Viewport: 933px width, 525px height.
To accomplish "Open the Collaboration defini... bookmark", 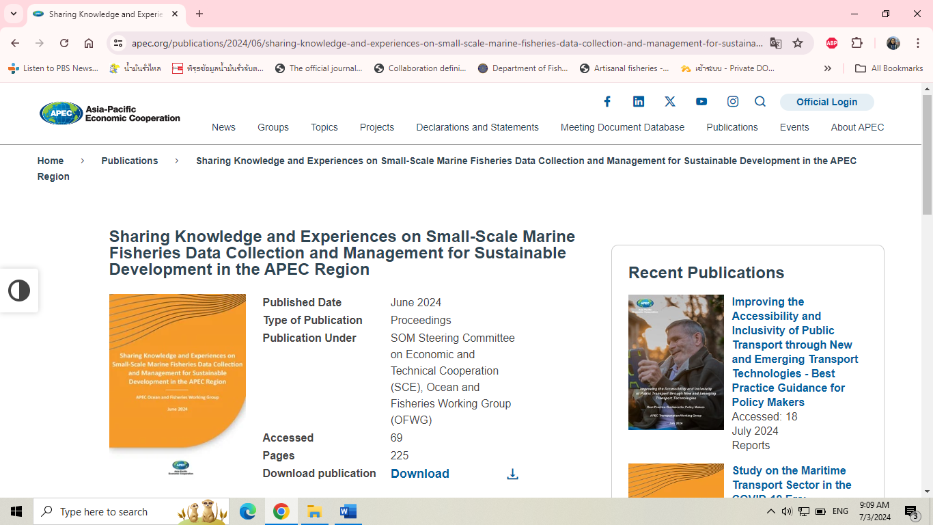I will (421, 68).
